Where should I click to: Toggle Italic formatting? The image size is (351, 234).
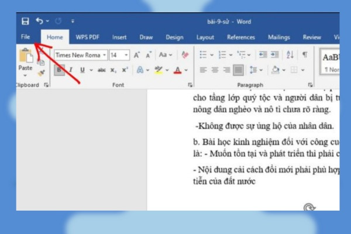click(71, 70)
